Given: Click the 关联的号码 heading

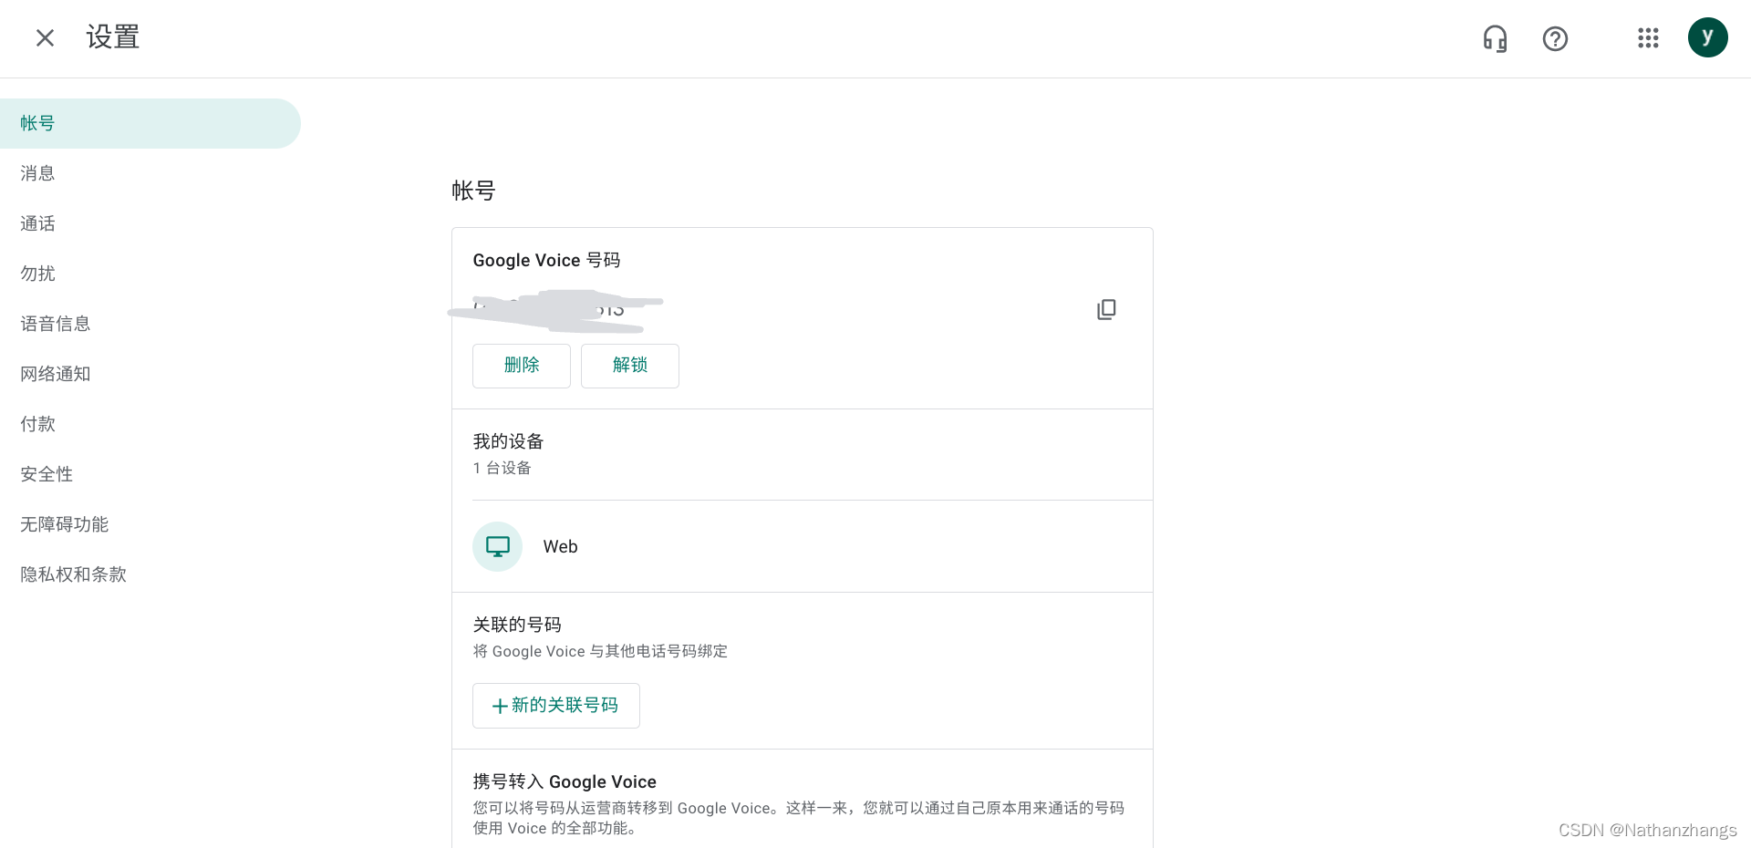Looking at the screenshot, I should click(x=517, y=625).
